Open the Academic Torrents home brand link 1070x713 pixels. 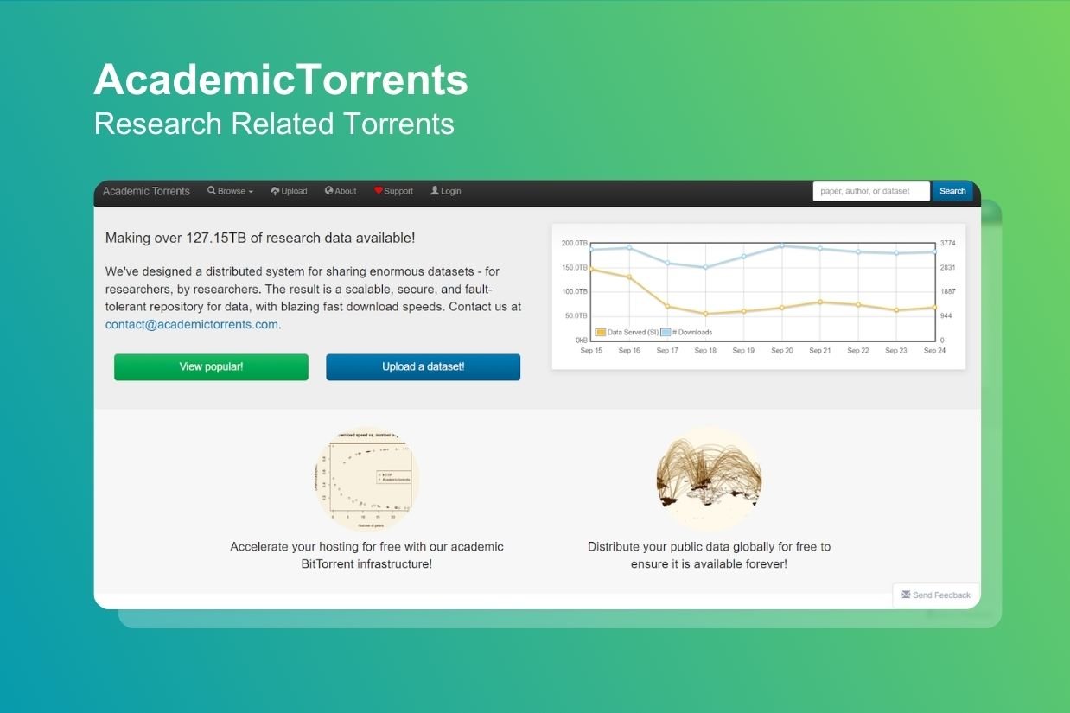pos(146,191)
